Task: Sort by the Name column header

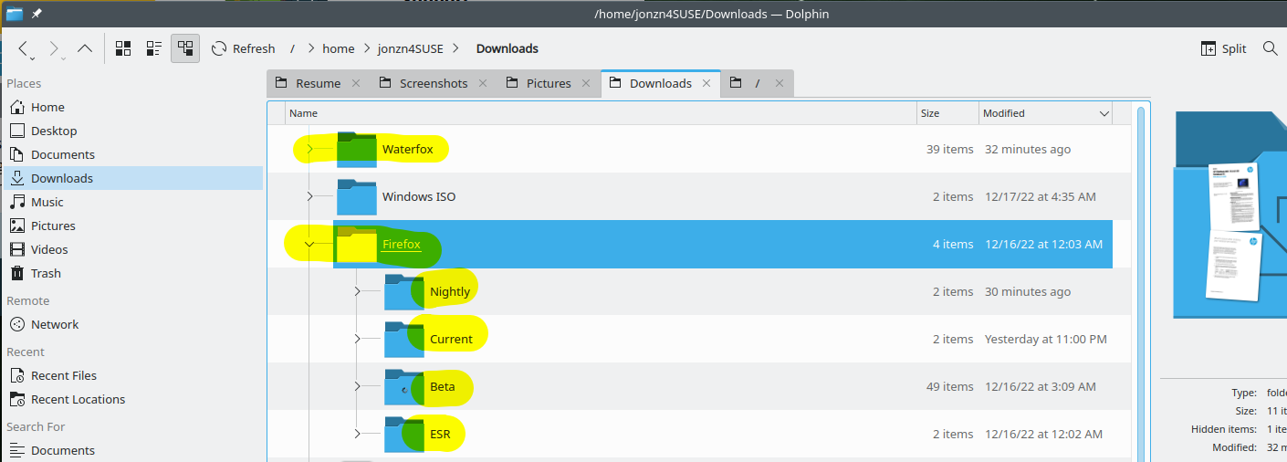Action: [x=601, y=113]
